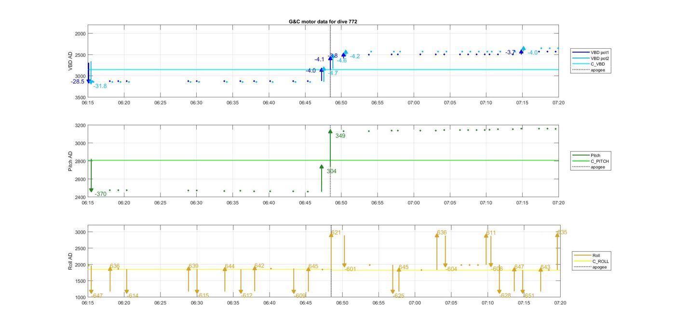Click the yellow line sample beside 'C_ROLL'
Viewport: 675px width, 334px height.
(582, 261)
